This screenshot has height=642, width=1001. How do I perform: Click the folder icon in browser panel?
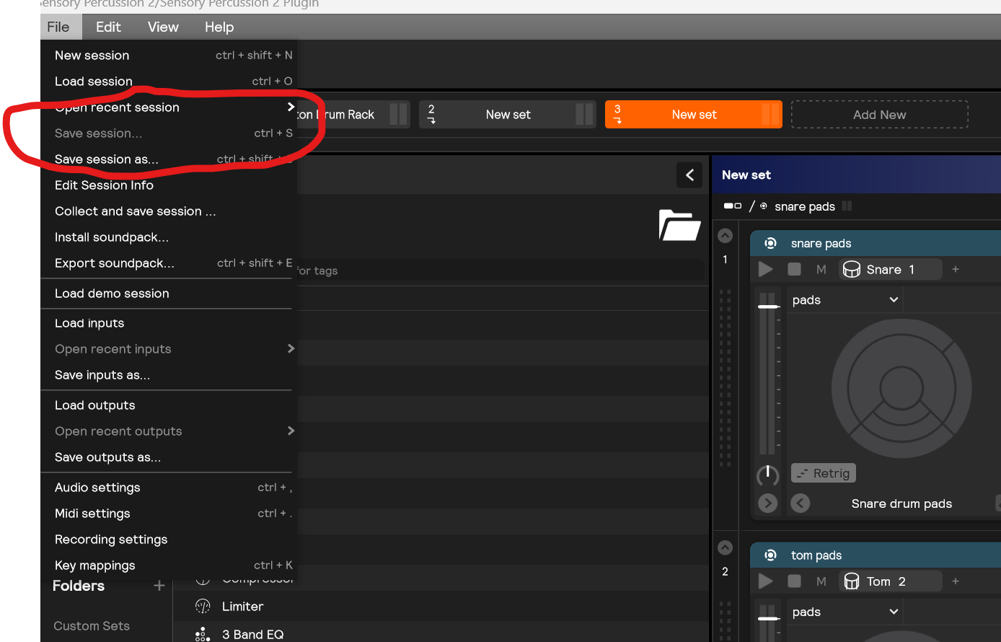tap(679, 226)
